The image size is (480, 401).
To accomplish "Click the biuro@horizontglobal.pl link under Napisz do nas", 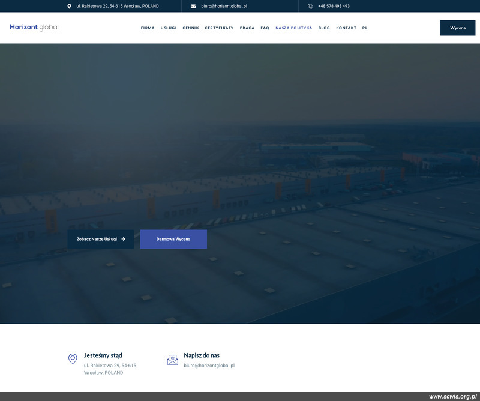I will click(x=209, y=365).
